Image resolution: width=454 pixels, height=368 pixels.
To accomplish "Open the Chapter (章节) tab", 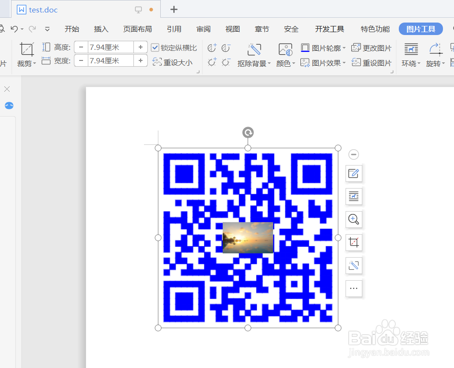I will click(262, 29).
